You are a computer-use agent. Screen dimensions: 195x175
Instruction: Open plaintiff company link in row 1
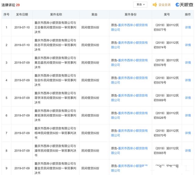tap(129, 27)
